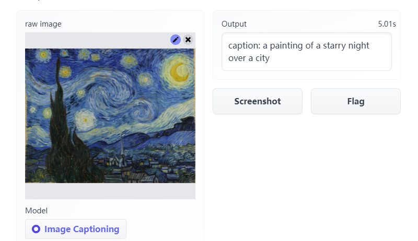The image size is (418, 241).
Task: Click the gray empty strip below the painting
Action: click(x=110, y=191)
